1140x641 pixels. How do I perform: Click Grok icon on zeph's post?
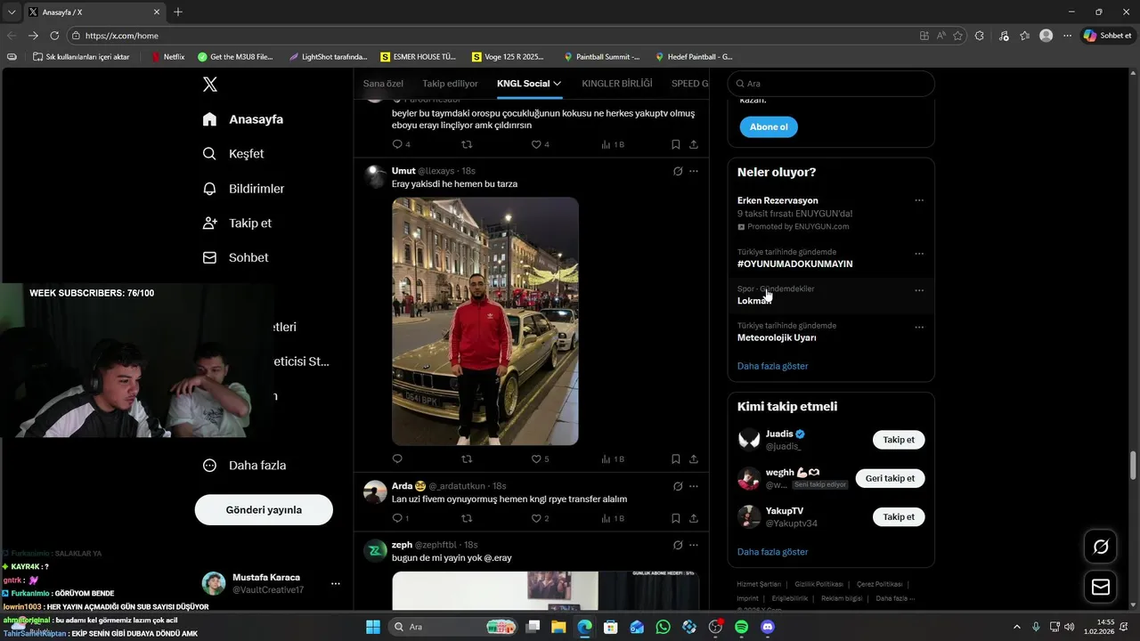678,545
